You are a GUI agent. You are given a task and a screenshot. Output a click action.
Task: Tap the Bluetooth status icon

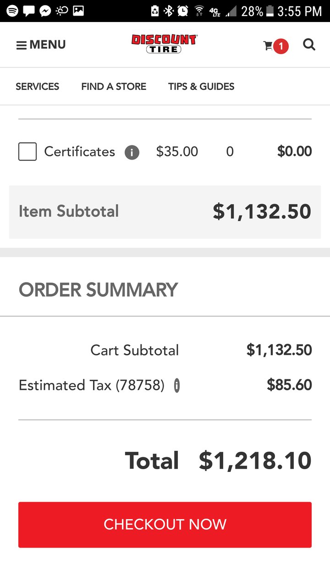pos(168,11)
